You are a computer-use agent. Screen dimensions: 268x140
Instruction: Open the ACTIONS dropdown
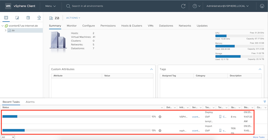tap(73, 18)
